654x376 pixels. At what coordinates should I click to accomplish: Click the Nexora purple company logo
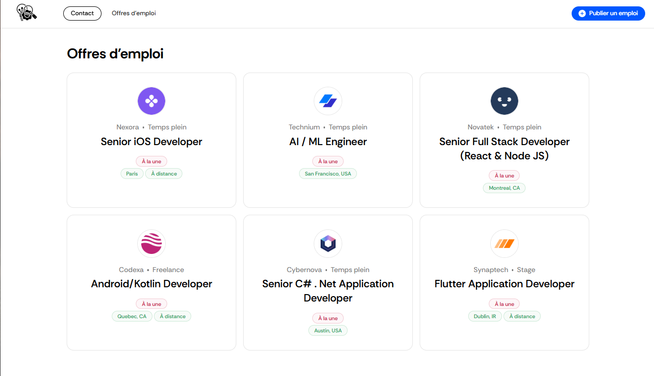[151, 101]
